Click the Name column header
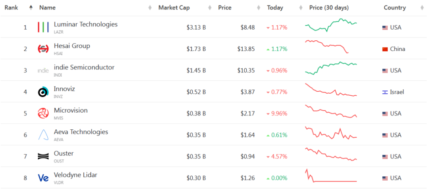The image size is (429, 189). [x=47, y=8]
